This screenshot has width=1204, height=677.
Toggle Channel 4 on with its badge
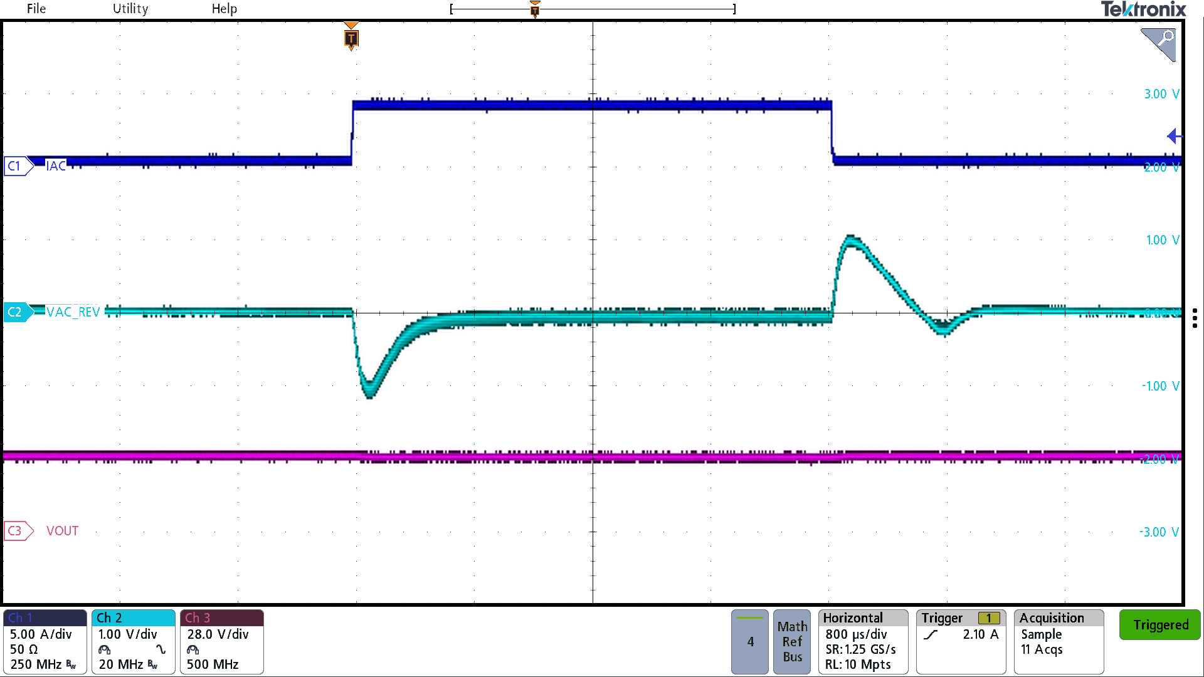749,642
